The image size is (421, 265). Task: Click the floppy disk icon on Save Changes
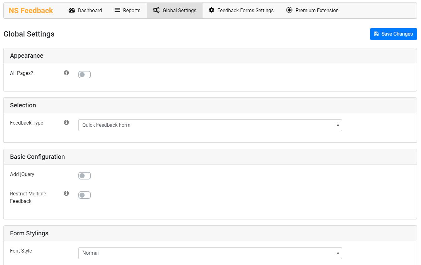(x=376, y=34)
